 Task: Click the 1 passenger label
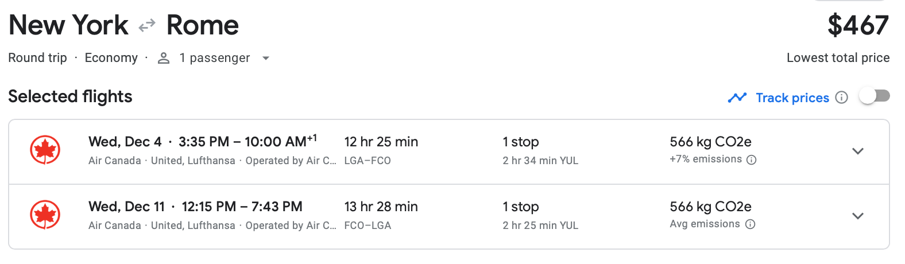(214, 58)
